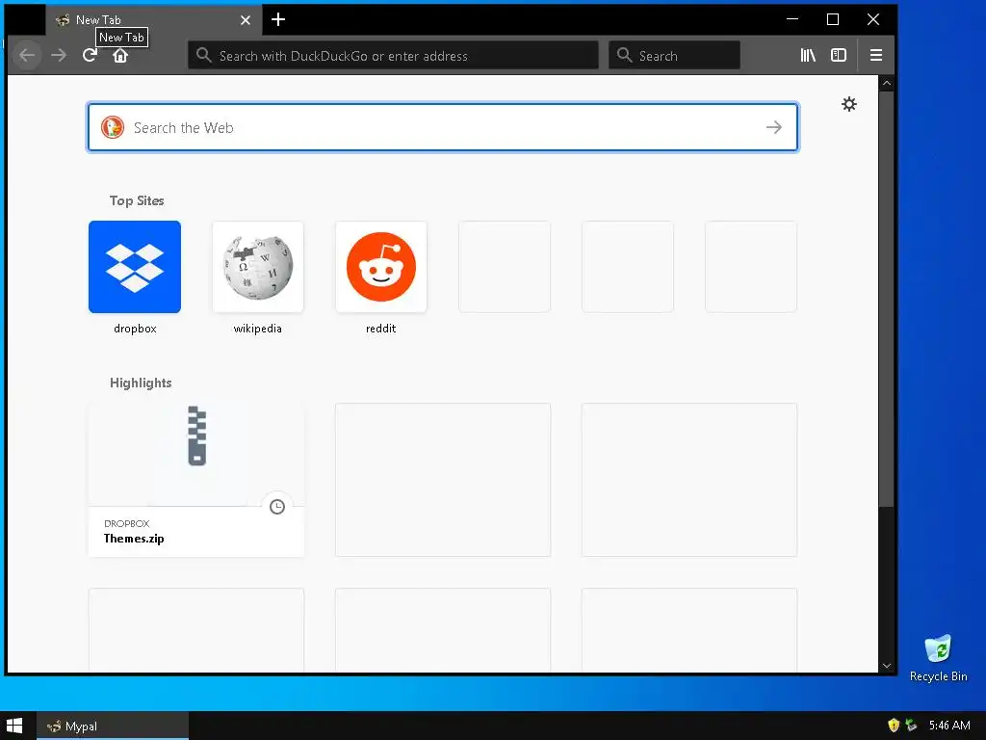Open the Windows Start menu
Viewport: 986px width, 740px height.
(14, 726)
